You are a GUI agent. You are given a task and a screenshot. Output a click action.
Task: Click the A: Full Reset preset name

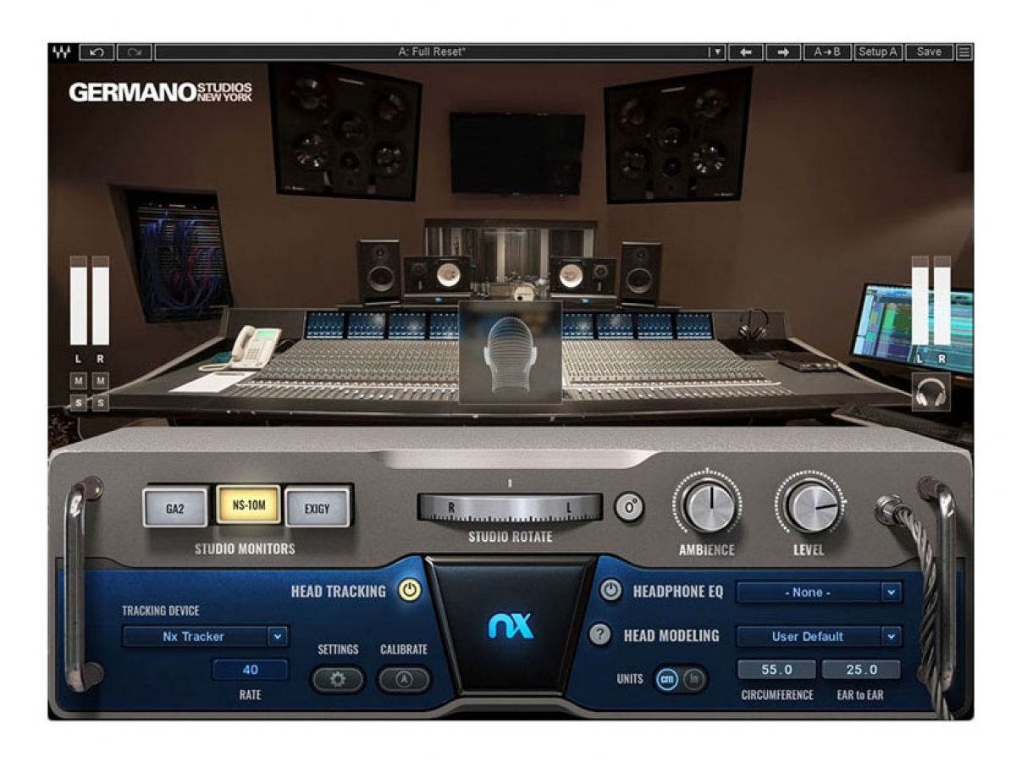(x=432, y=52)
